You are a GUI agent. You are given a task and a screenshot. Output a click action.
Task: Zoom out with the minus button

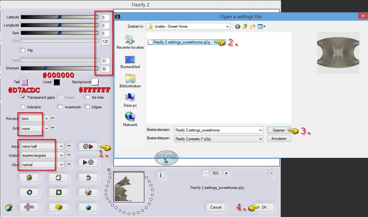pyautogui.click(x=206, y=173)
